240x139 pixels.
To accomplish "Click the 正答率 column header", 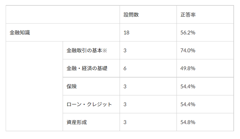I will click(x=188, y=15).
